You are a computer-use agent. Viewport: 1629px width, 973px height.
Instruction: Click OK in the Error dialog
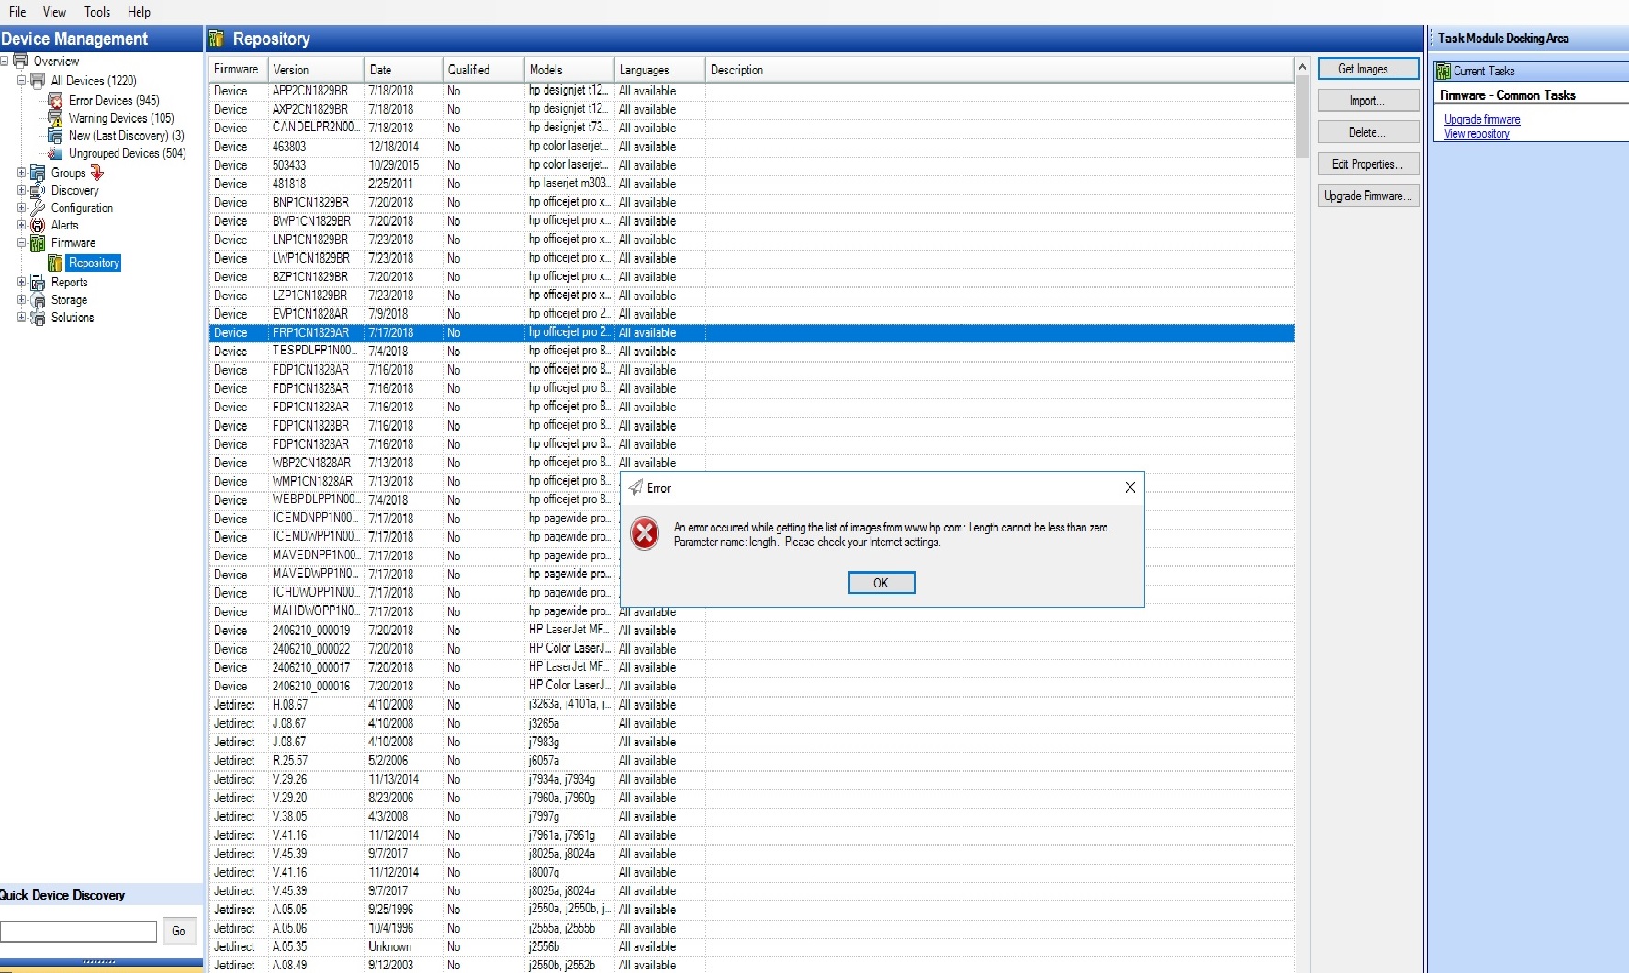tap(881, 583)
